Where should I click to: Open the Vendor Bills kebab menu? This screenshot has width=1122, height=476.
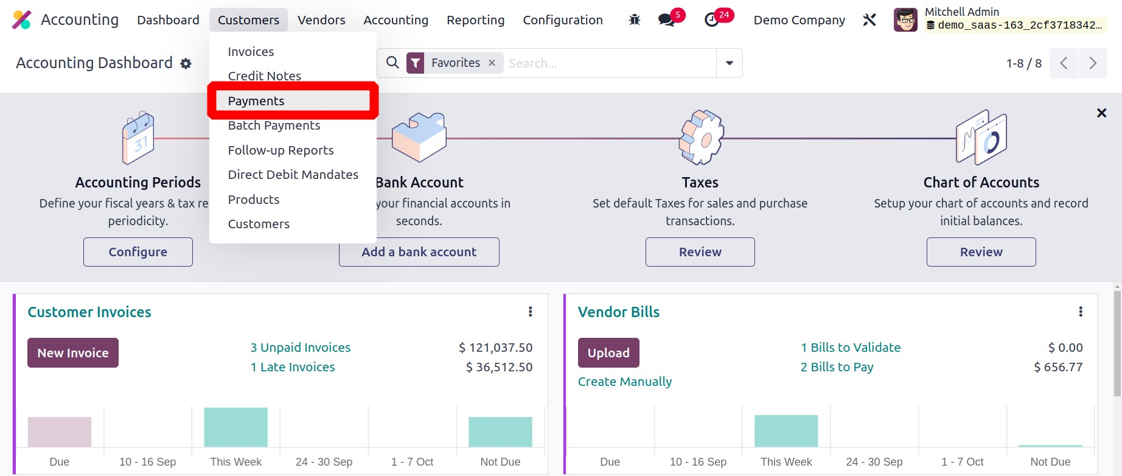[1081, 312]
